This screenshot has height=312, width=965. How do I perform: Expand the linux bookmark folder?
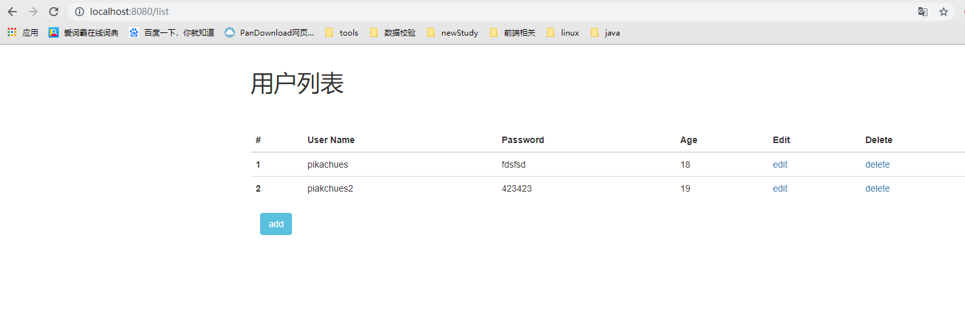pyautogui.click(x=563, y=32)
